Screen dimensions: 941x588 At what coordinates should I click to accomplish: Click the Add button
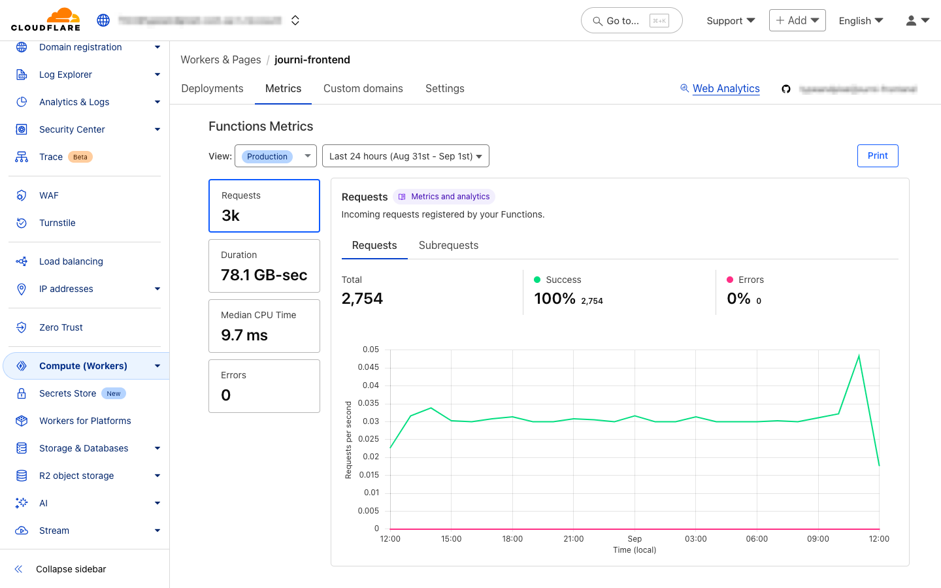click(797, 20)
